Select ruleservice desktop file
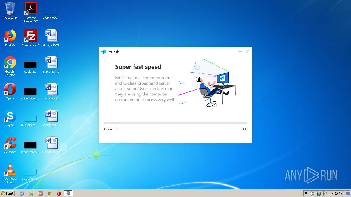The image size is (351, 197). [x=30, y=120]
